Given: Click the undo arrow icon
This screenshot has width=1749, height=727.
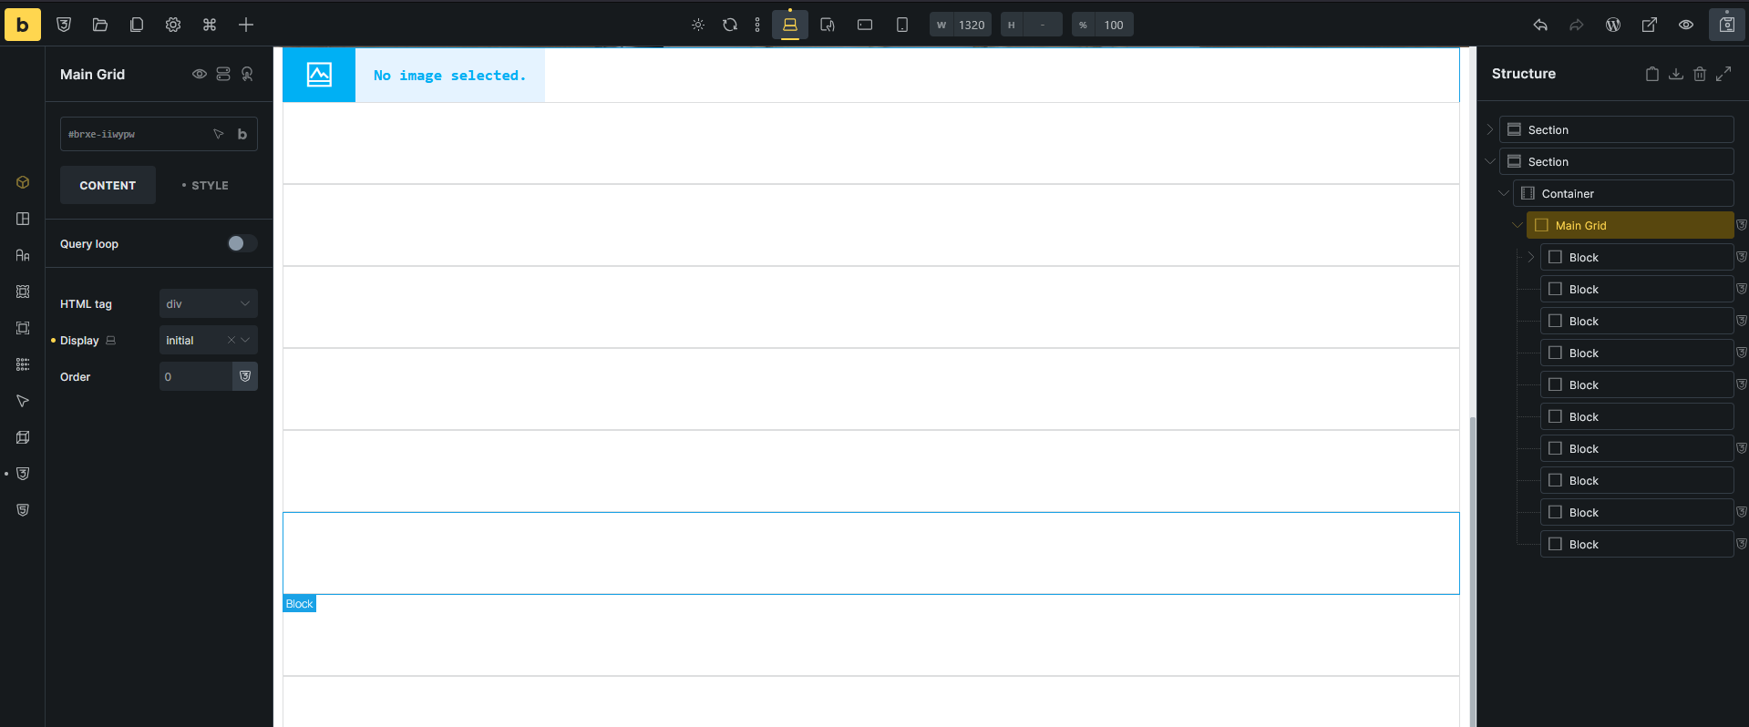Looking at the screenshot, I should pyautogui.click(x=1540, y=25).
